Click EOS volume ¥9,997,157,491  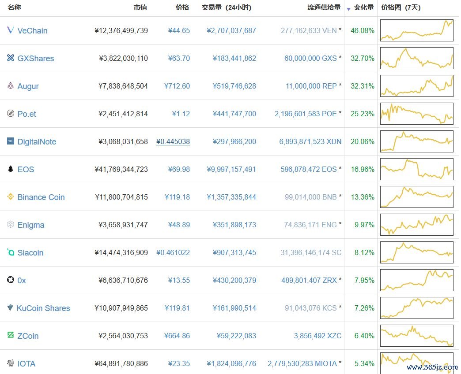231,169
